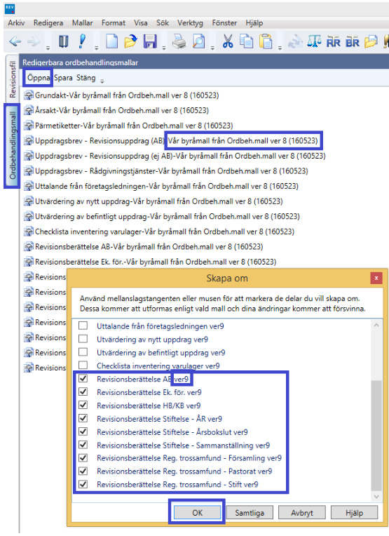Click the blue exclamation mark icon
Screen dimensions: 389x536
(x=82, y=41)
